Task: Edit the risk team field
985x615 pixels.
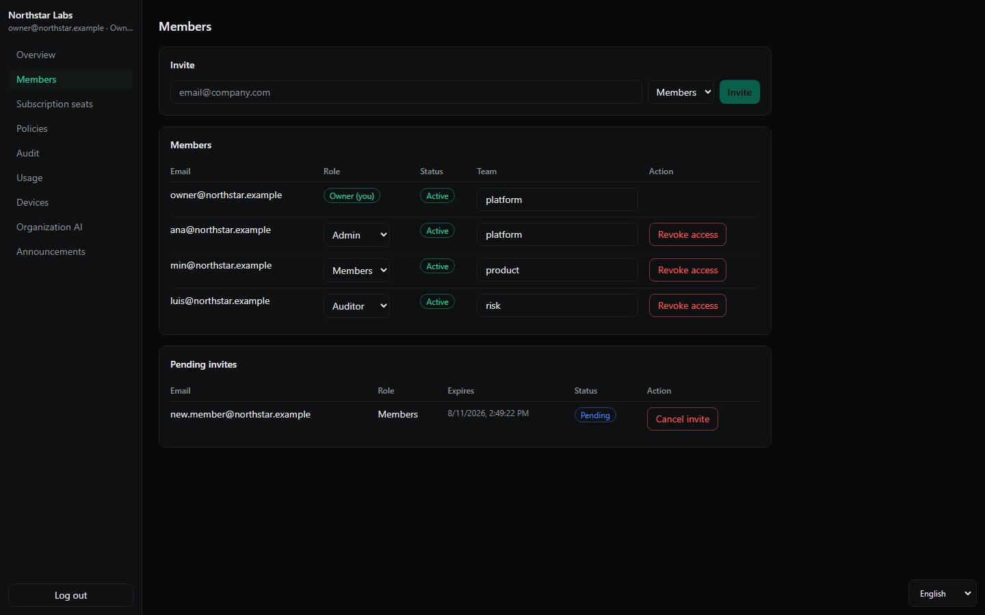Action: [x=557, y=305]
